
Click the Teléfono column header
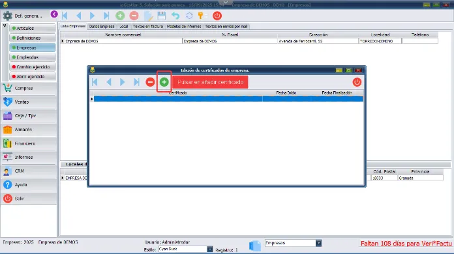click(x=420, y=35)
